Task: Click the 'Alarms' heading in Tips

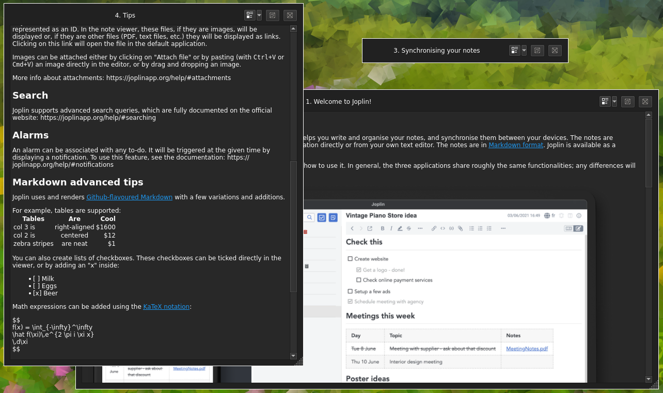Action: point(30,135)
